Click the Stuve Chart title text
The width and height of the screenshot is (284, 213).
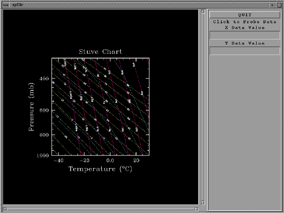click(x=100, y=52)
